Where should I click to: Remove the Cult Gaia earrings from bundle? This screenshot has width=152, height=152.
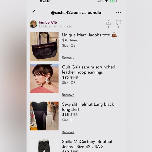pos(68,95)
